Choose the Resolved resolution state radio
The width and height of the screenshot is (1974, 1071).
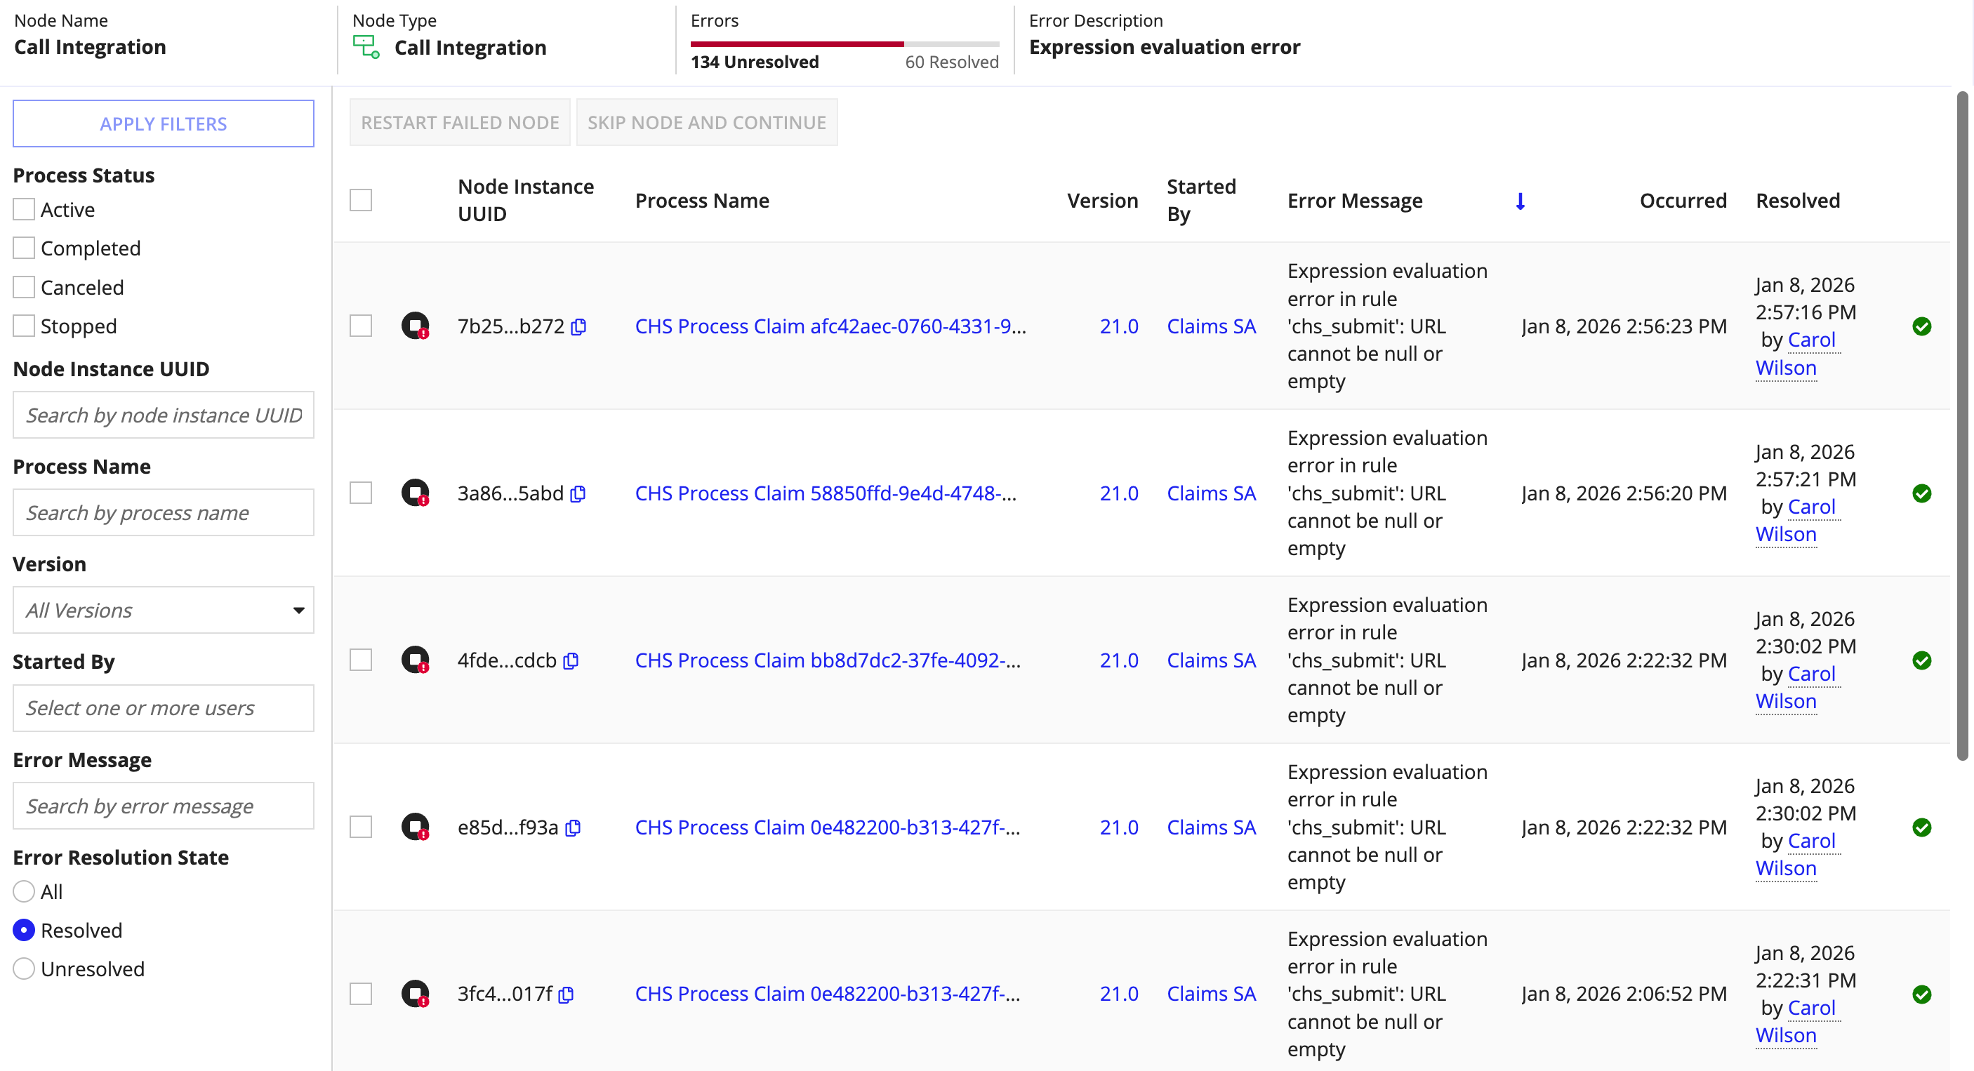[24, 931]
